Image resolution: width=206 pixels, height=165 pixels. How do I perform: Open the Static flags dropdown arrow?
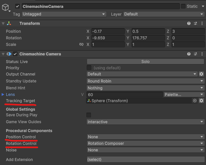pyautogui.click(x=203, y=6)
